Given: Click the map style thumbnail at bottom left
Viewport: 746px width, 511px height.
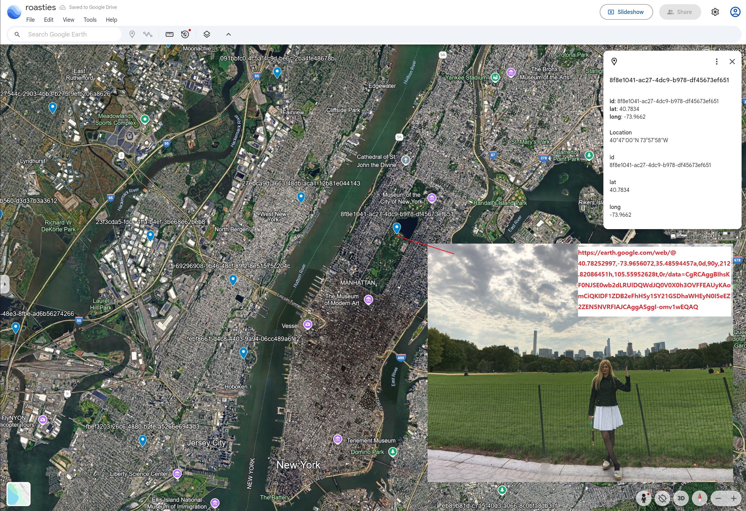Looking at the screenshot, I should [19, 494].
